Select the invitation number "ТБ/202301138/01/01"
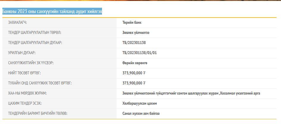The height and width of the screenshot is (124, 281). pos(139,53)
